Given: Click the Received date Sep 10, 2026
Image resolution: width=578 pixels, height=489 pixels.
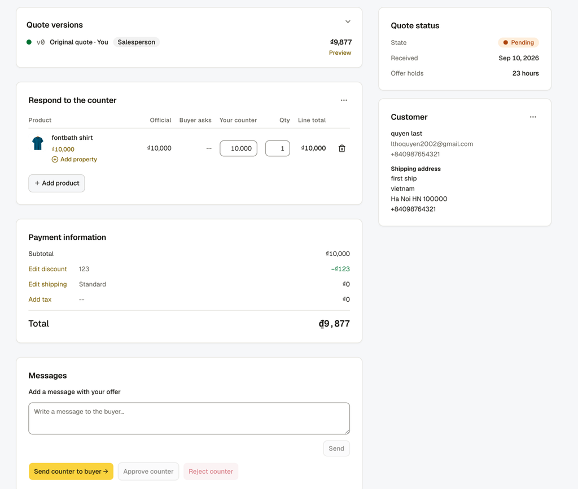Looking at the screenshot, I should 519,58.
